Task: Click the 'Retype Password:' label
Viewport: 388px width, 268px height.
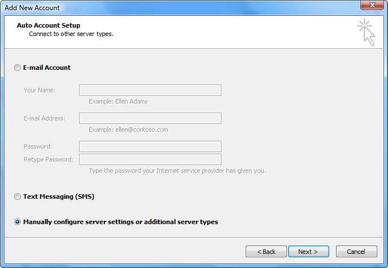Action: [49, 159]
